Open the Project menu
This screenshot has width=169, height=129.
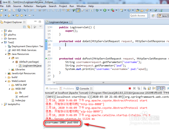(x=63, y=6)
